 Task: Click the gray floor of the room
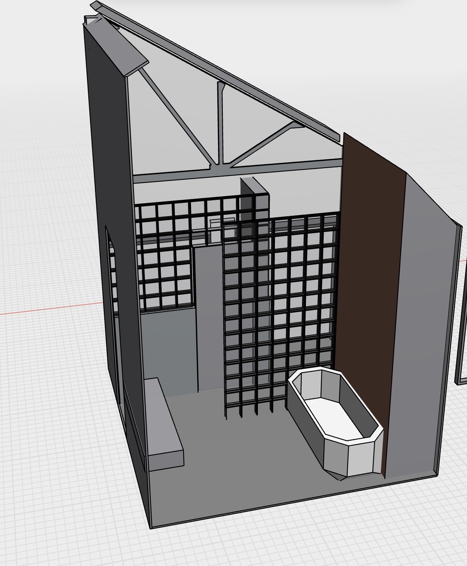(240, 462)
